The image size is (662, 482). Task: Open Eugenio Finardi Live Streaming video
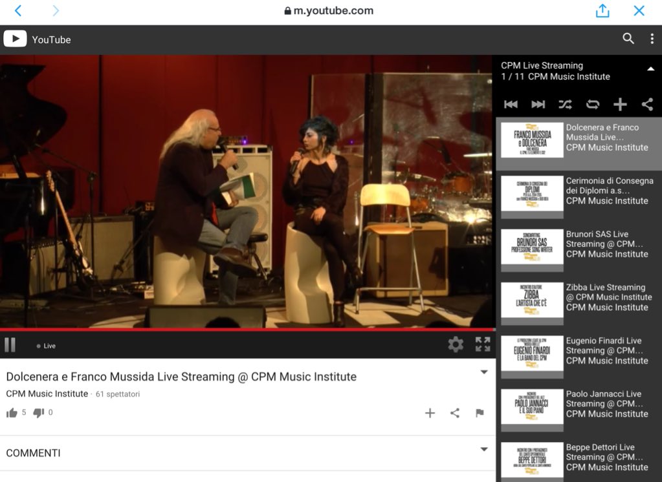(579, 357)
